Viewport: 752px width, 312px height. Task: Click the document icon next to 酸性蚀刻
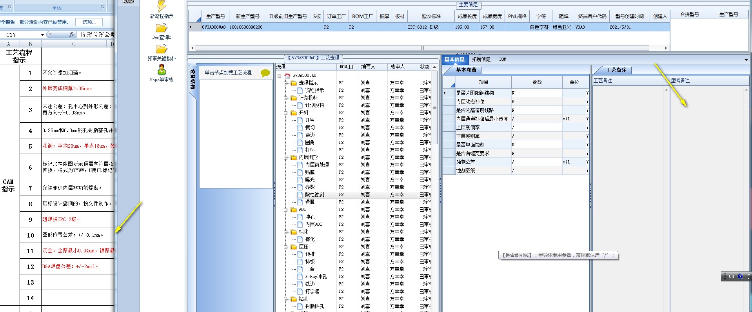coord(300,194)
